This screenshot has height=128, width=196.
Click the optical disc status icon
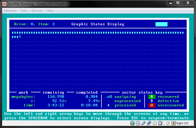click(138, 123)
